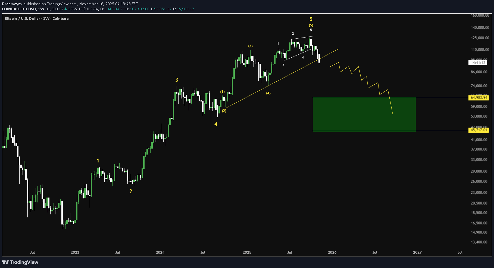
Task: Click the Elliott wave label 5 at top
Action: (311, 19)
